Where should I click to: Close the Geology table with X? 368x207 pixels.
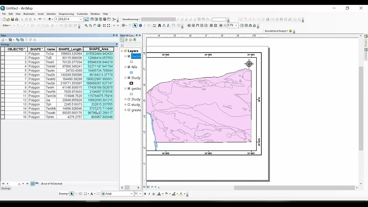pyautogui.click(x=117, y=44)
